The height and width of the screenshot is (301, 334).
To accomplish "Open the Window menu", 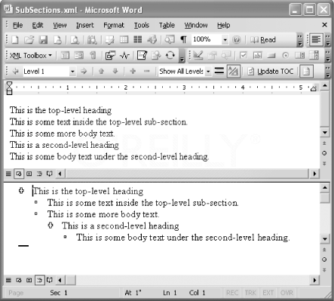I will point(196,25).
